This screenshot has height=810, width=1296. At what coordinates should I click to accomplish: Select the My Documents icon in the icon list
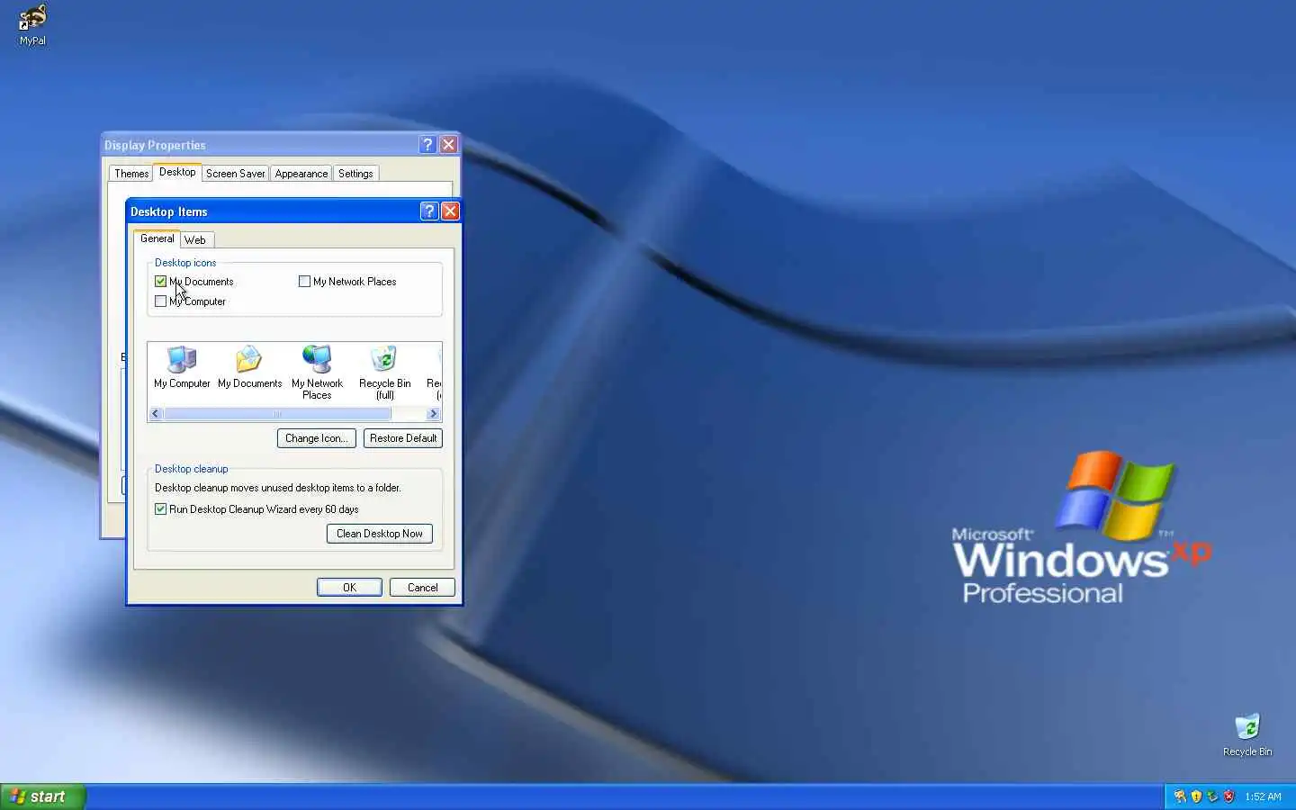[249, 367]
